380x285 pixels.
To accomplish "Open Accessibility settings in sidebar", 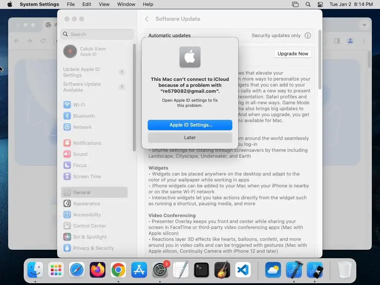I will pyautogui.click(x=95, y=214).
